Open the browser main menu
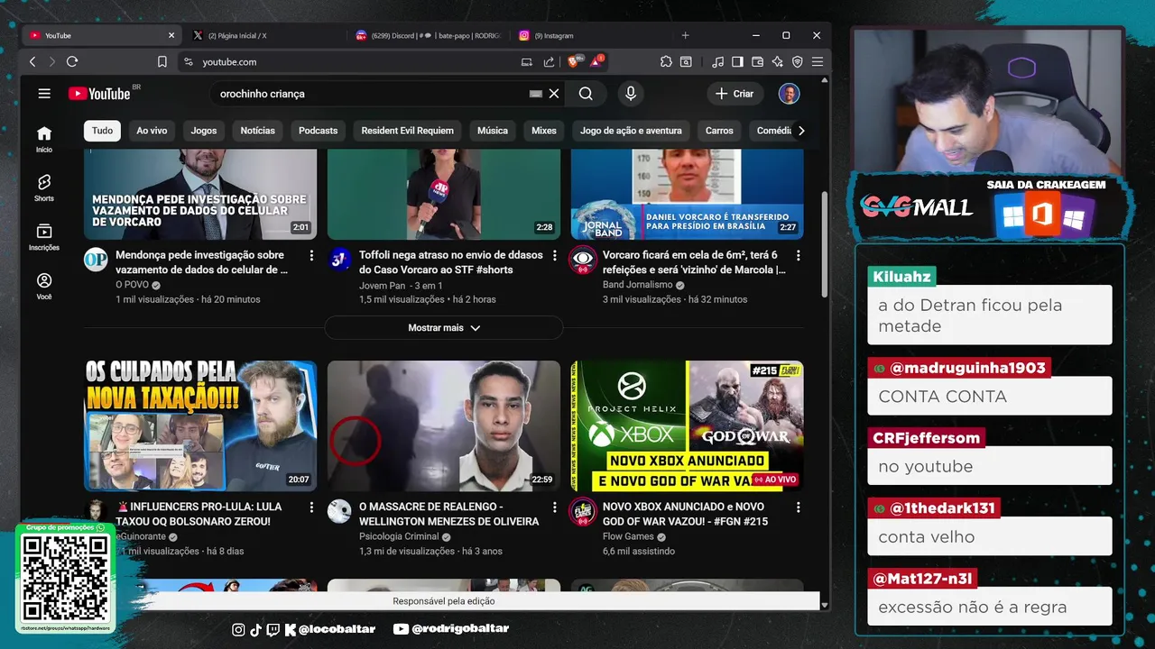The image size is (1155, 649). 817,62
